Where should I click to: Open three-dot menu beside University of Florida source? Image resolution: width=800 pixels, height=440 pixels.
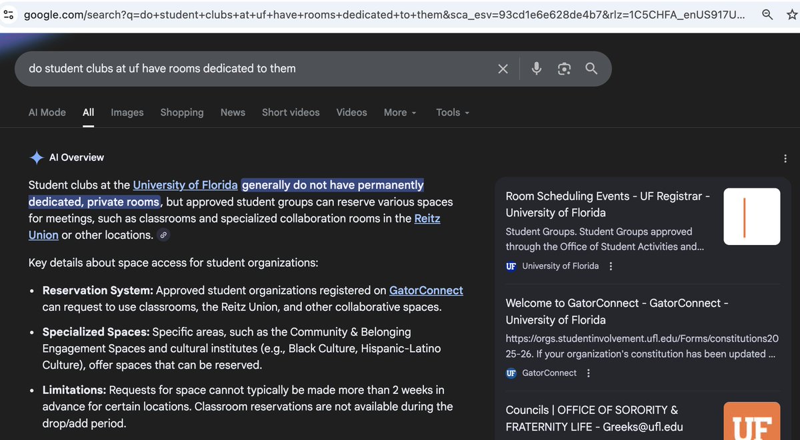point(611,266)
